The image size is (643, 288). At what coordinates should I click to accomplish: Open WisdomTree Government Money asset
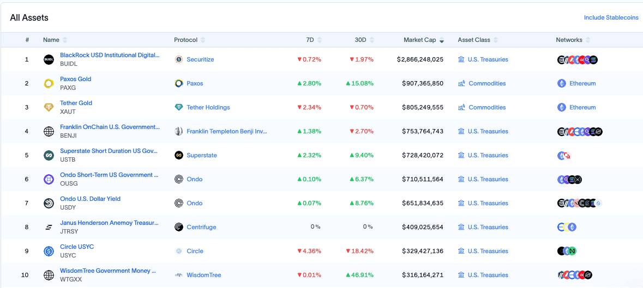tap(109, 271)
